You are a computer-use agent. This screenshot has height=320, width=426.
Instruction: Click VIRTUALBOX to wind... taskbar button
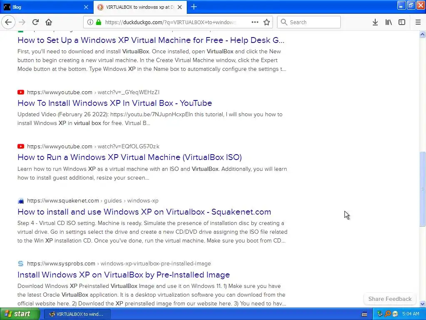tap(77, 314)
